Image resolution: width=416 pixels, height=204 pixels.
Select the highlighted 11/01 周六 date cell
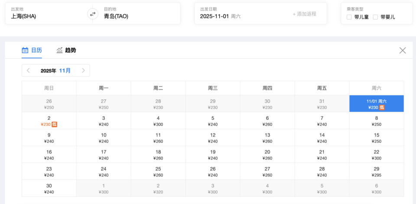[377, 104]
